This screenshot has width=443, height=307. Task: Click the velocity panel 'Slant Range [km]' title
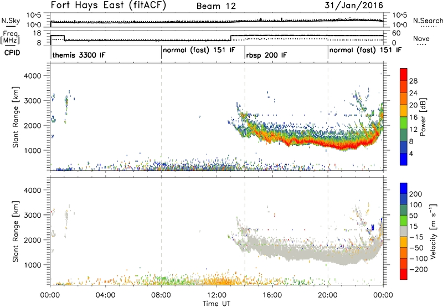[16, 231]
